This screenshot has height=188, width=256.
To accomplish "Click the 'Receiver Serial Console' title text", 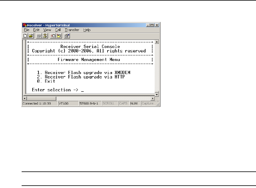I will [90, 46].
